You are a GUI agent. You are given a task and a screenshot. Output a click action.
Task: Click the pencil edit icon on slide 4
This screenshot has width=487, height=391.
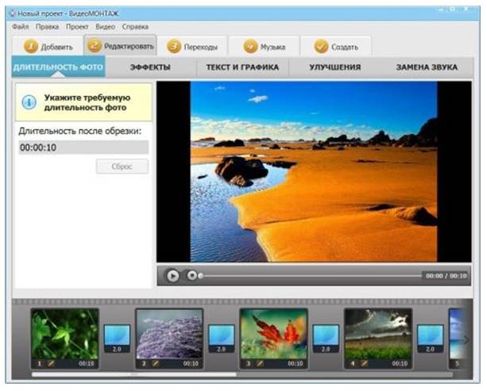point(363,363)
